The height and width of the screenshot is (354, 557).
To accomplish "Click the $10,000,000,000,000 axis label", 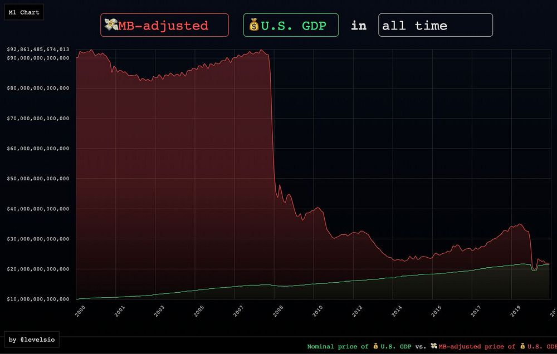I will pyautogui.click(x=38, y=299).
